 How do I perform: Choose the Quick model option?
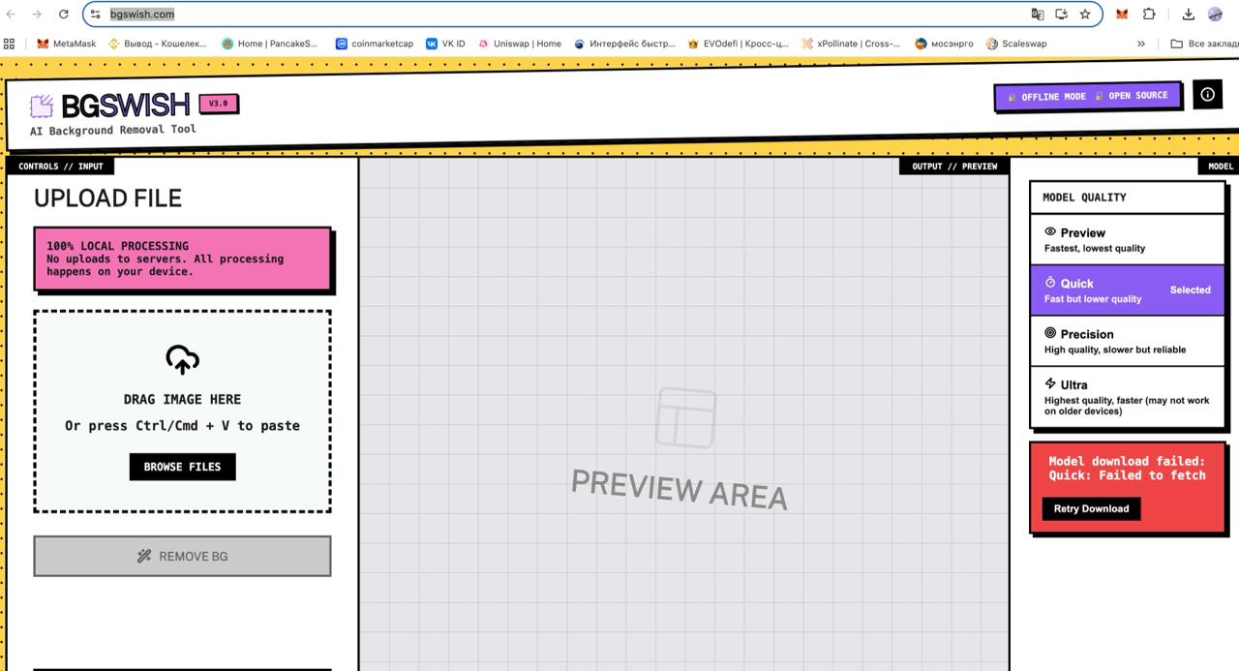pyautogui.click(x=1127, y=290)
